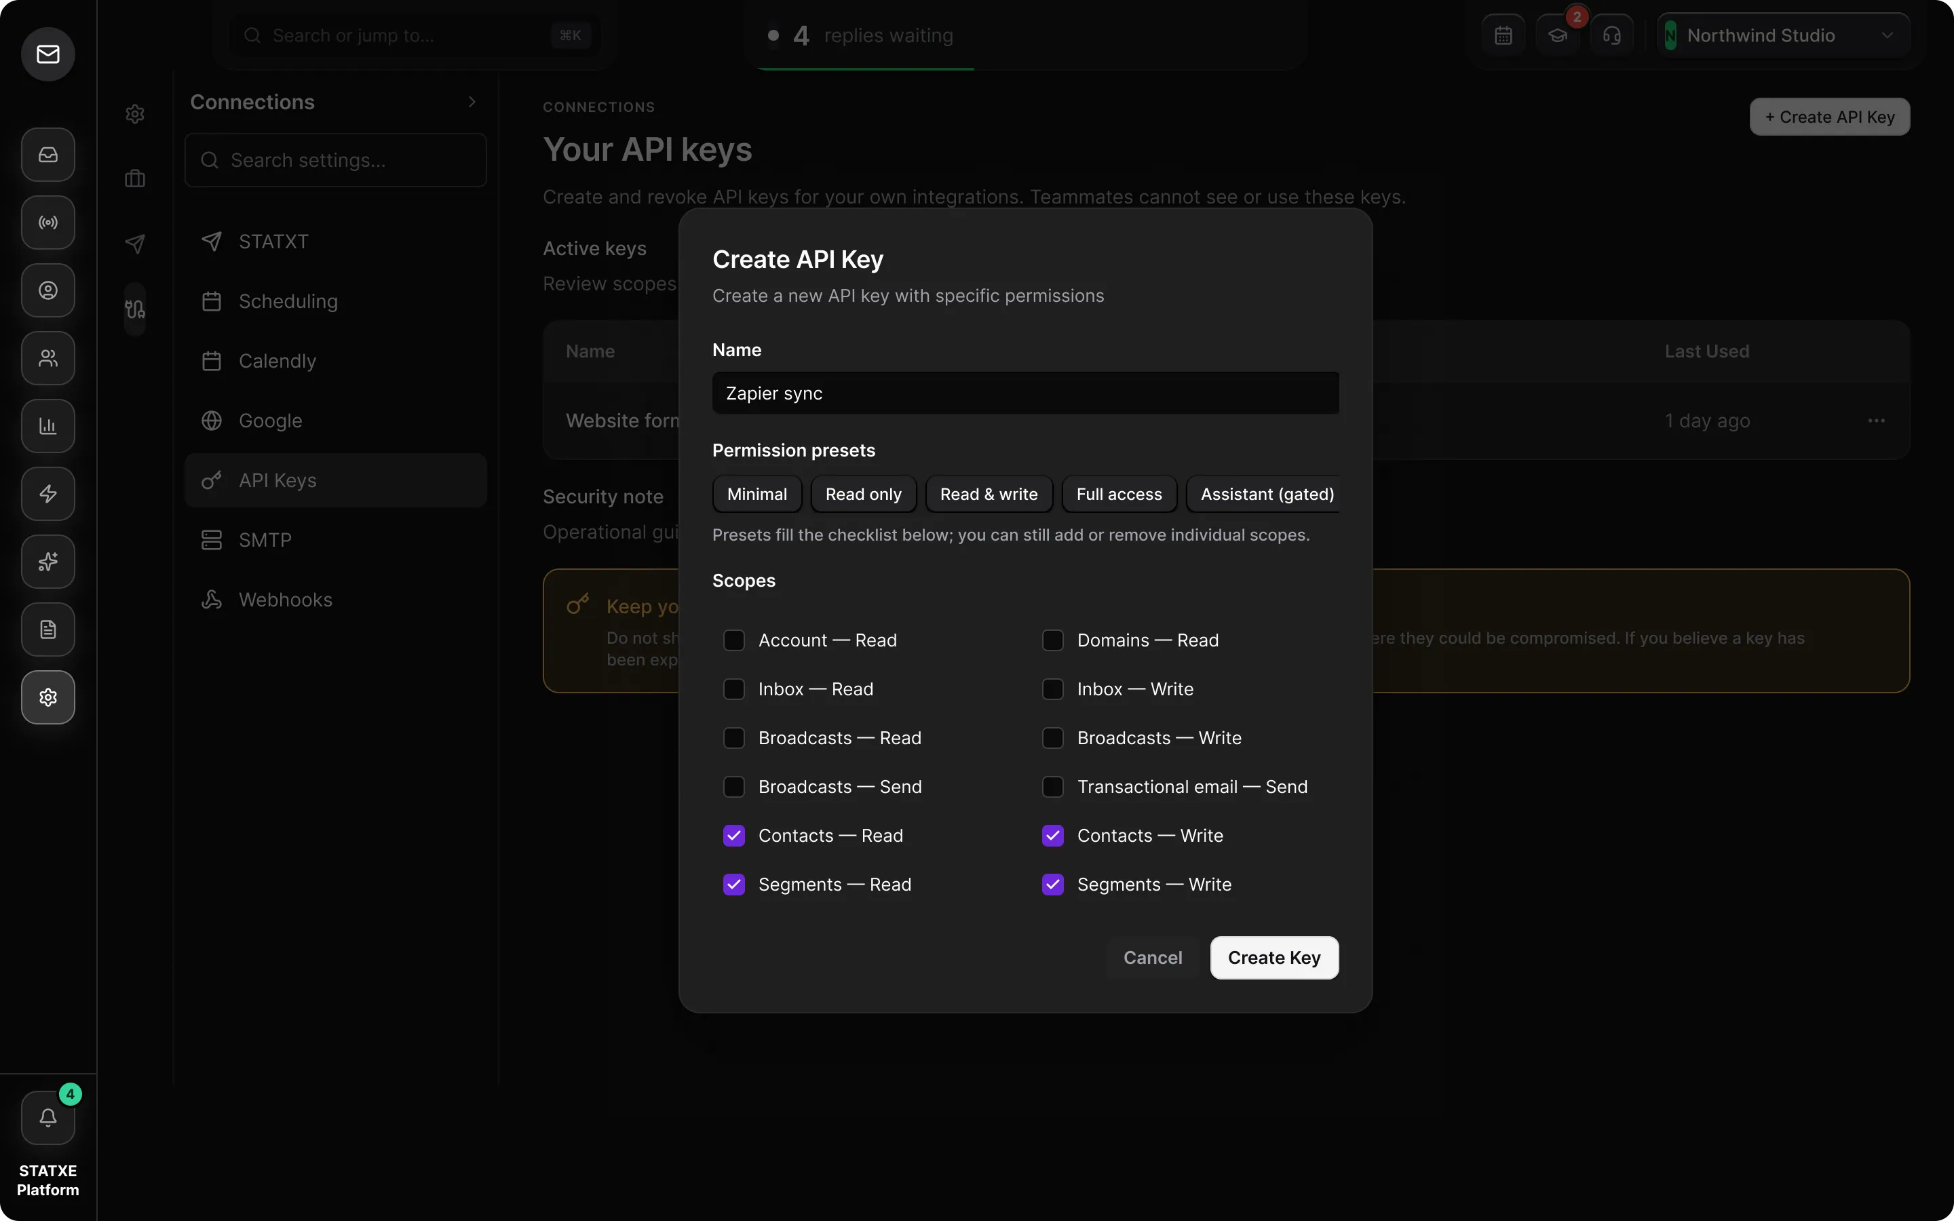Image resolution: width=1954 pixels, height=1221 pixels.
Task: Open the document icon in sidebar
Action: pyautogui.click(x=47, y=629)
